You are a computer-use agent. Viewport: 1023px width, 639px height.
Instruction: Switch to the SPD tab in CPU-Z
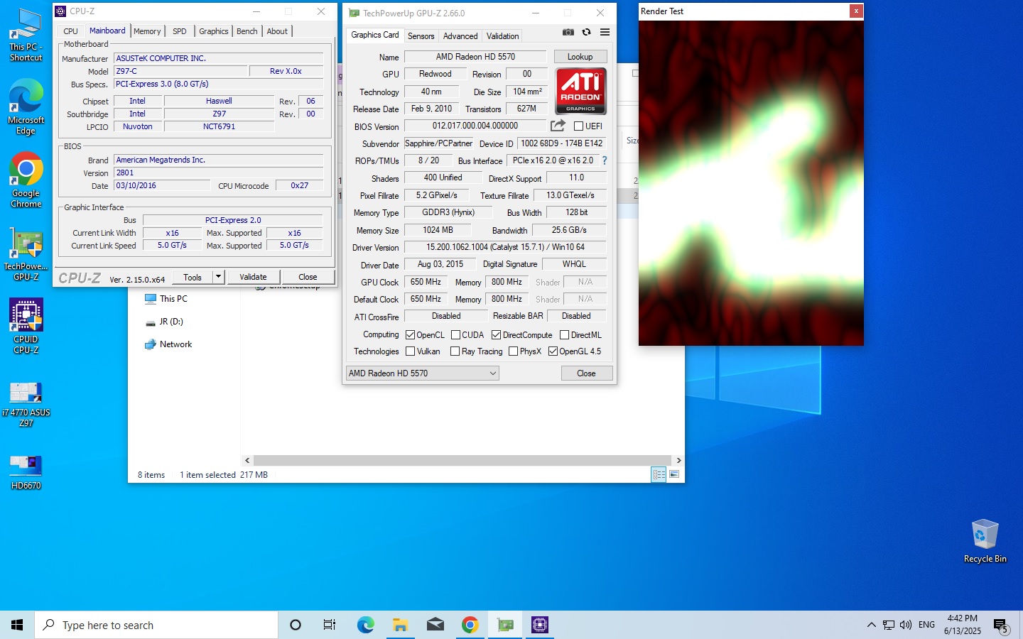tap(180, 31)
